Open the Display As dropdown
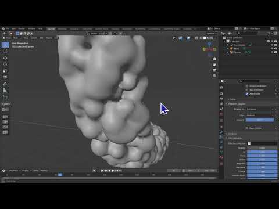This screenshot has width=279, height=209. pos(260,109)
